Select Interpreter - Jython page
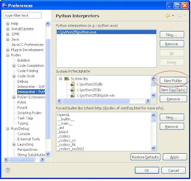The height and width of the screenshot is (181, 191). [x=31, y=86]
